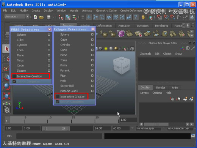The height and width of the screenshot is (148, 197).
Task: Toggle Polygon Exit On Completion checkbox
Action: (x=58, y=102)
